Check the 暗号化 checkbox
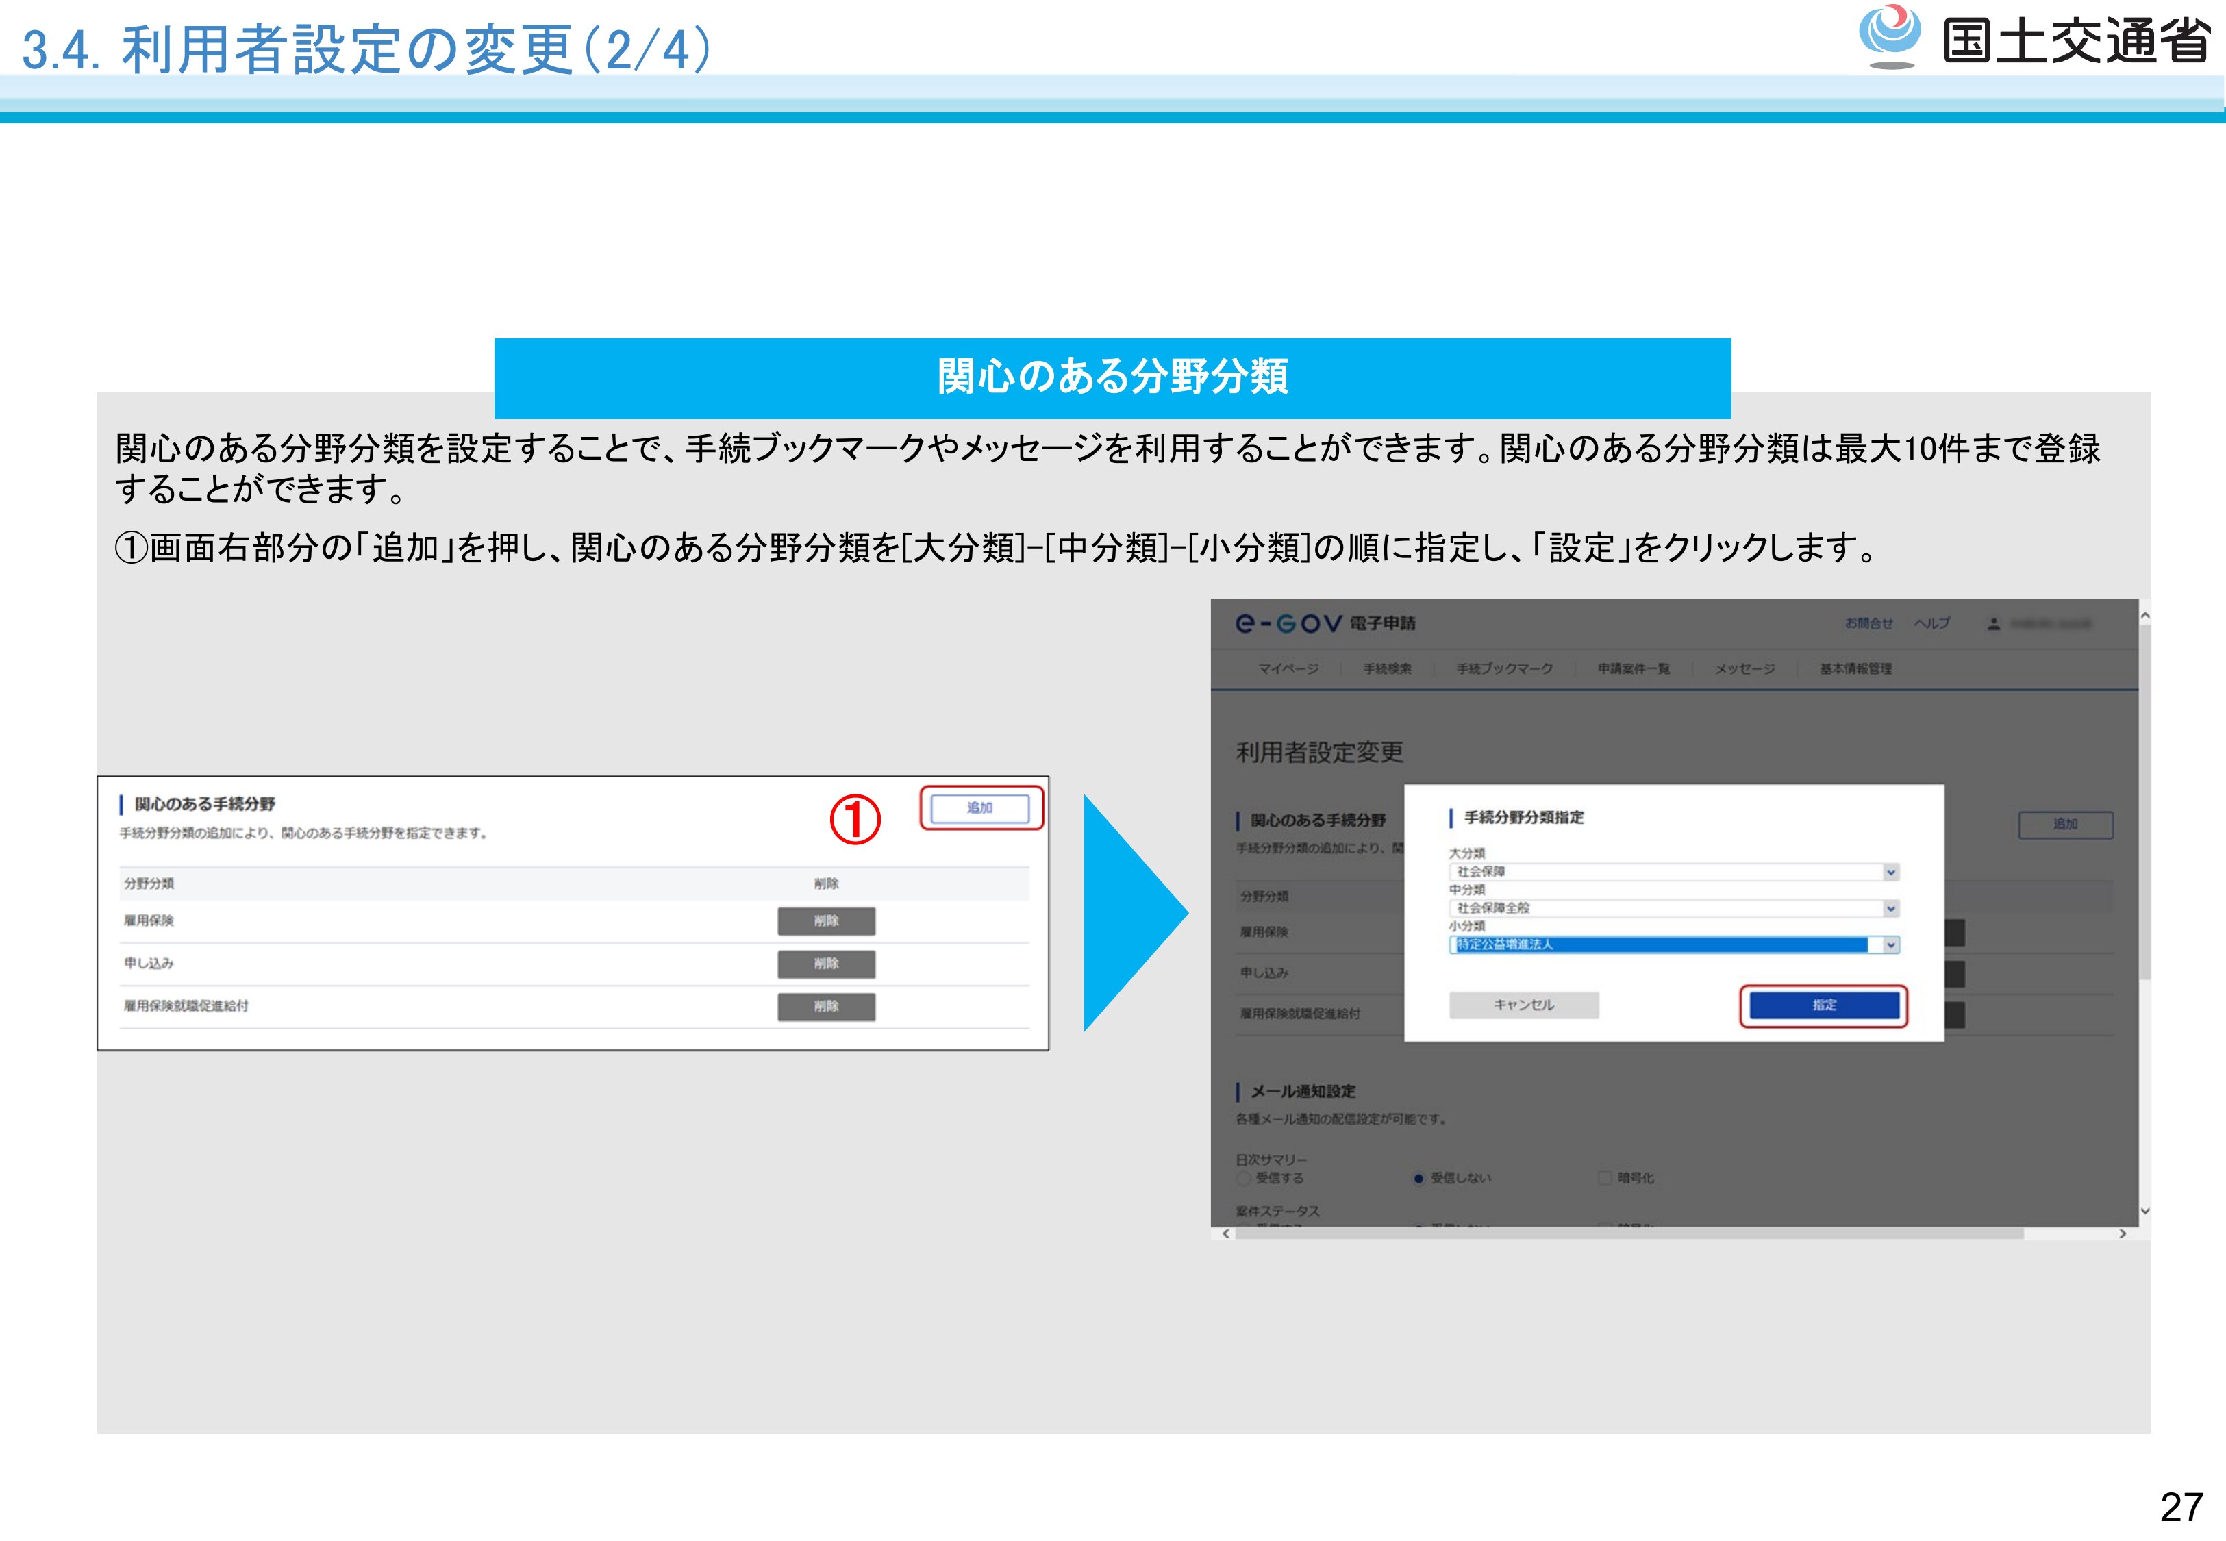Image resolution: width=2226 pixels, height=1541 pixels. pyautogui.click(x=1604, y=1178)
